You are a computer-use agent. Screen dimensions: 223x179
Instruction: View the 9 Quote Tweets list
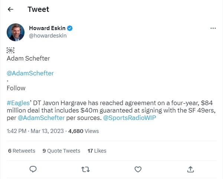point(61,150)
